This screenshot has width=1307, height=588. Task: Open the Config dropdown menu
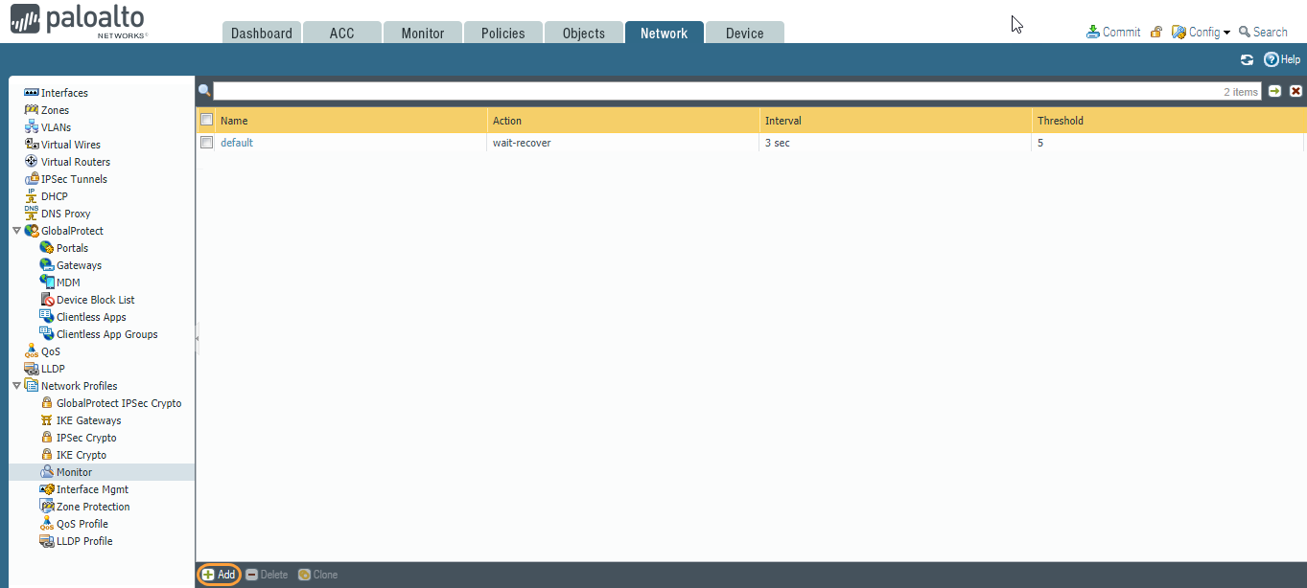[x=1200, y=31]
